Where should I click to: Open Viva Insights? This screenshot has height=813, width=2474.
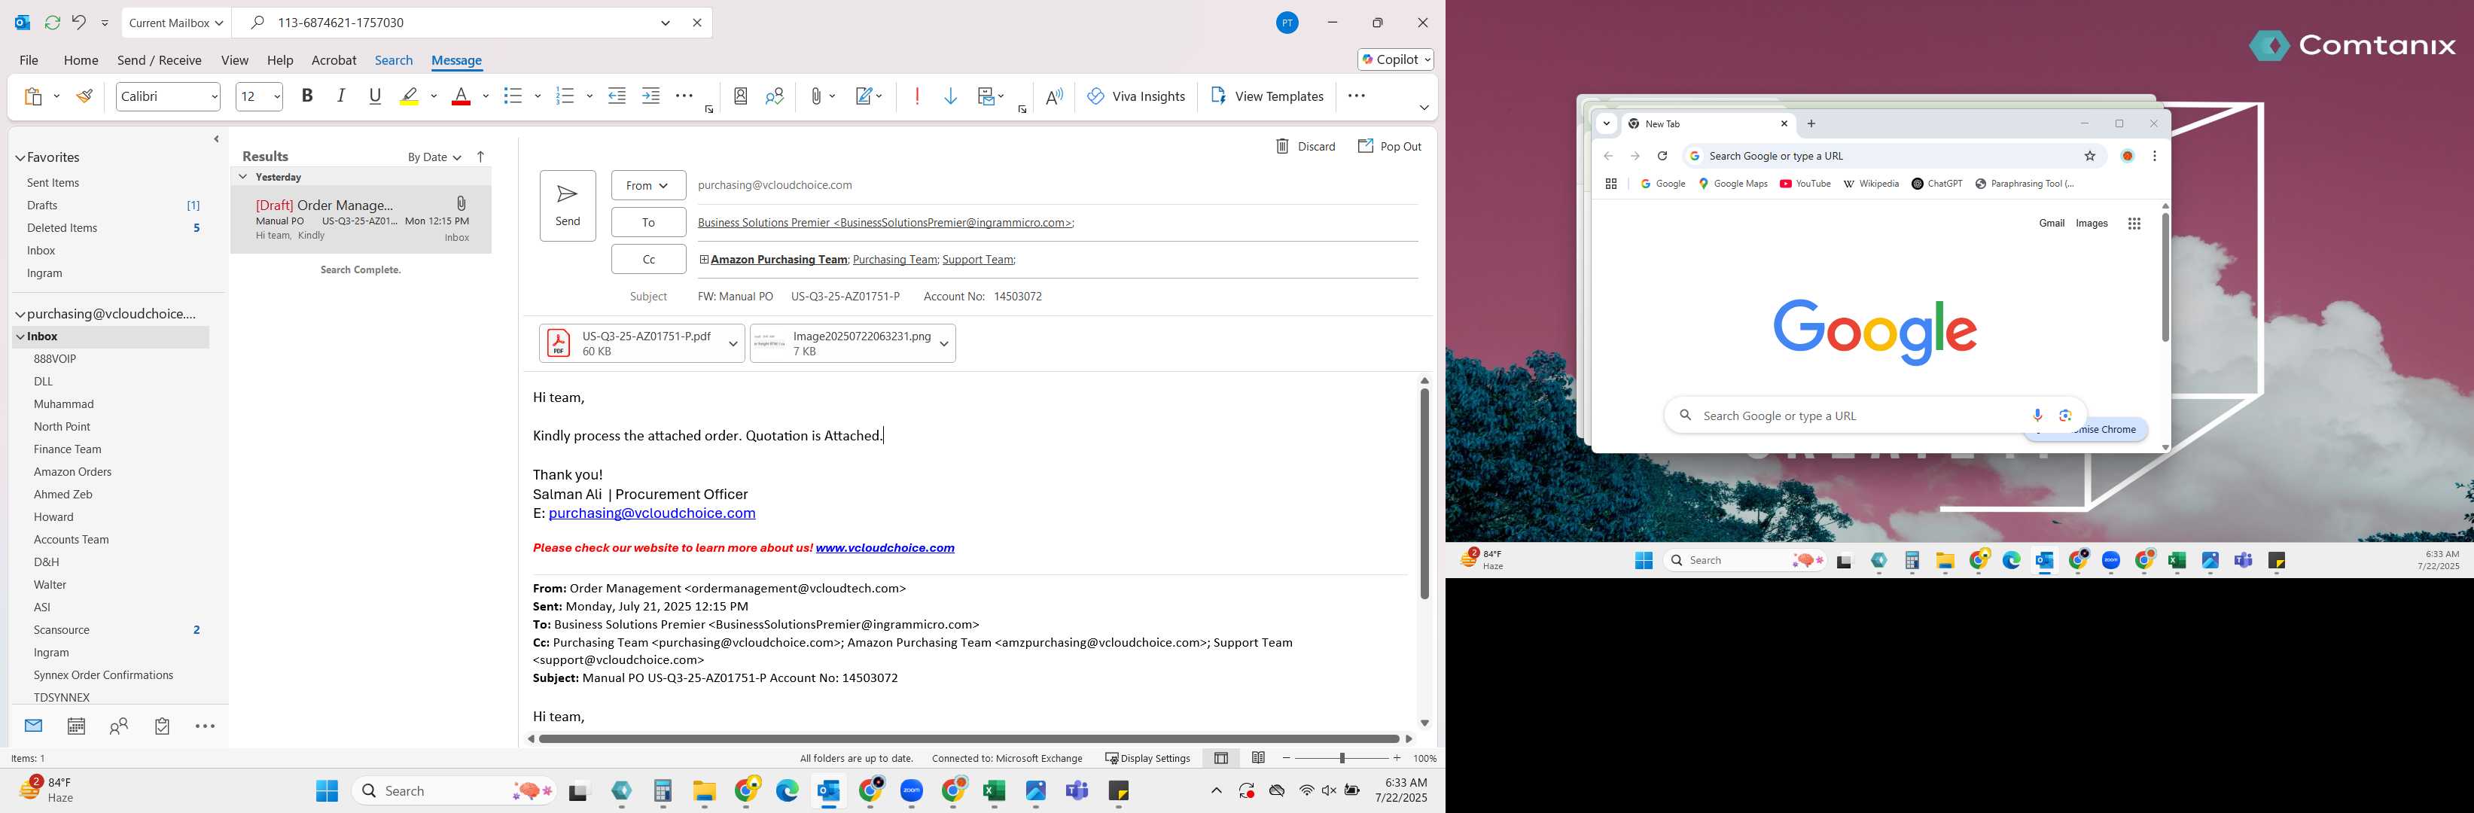[1136, 96]
